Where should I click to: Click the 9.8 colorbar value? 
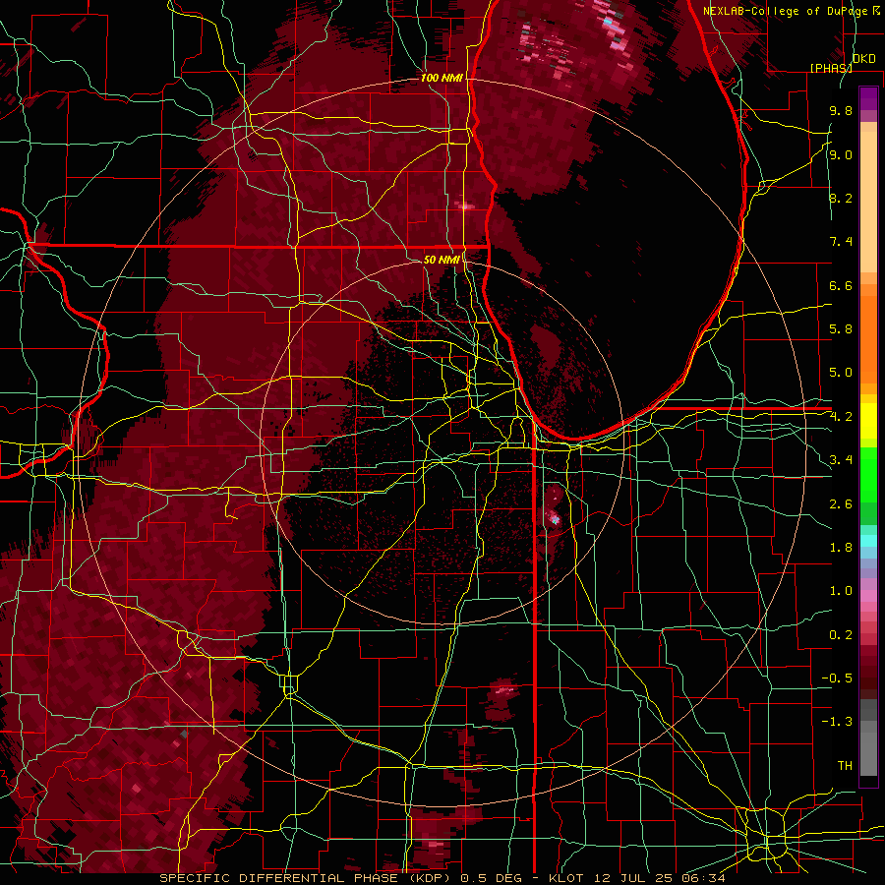point(841,110)
